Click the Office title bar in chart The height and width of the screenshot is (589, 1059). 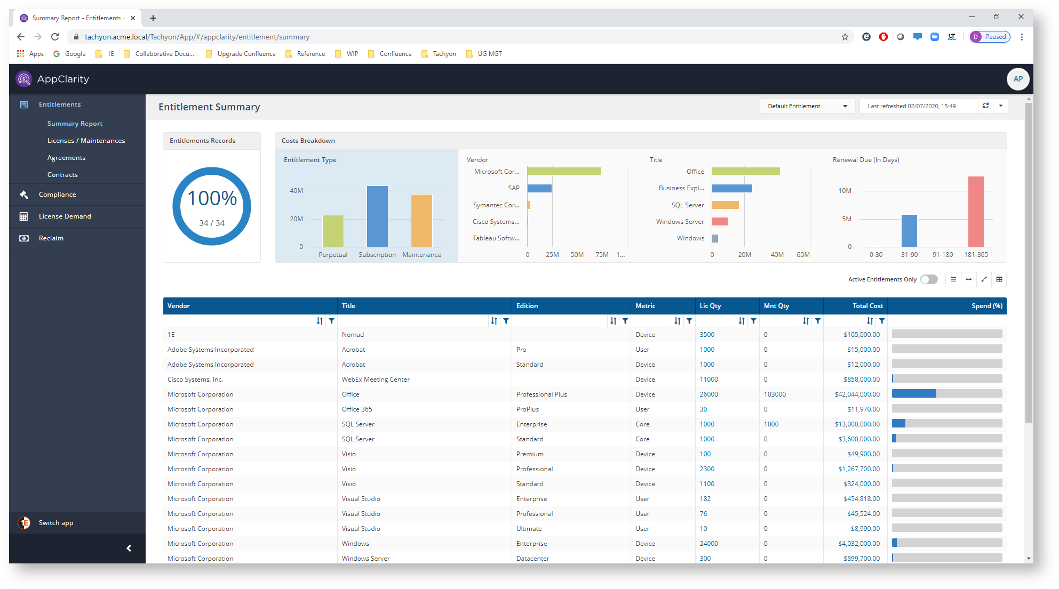point(746,171)
